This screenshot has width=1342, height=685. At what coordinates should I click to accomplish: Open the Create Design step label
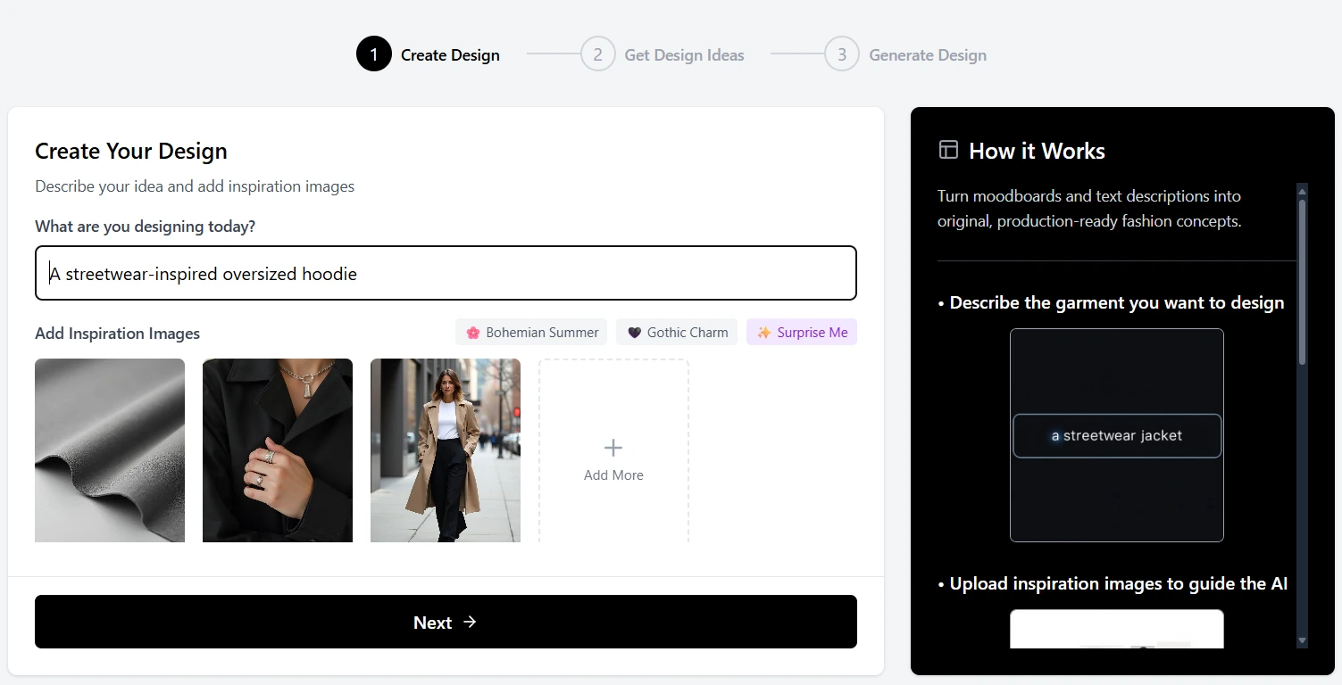pos(450,55)
